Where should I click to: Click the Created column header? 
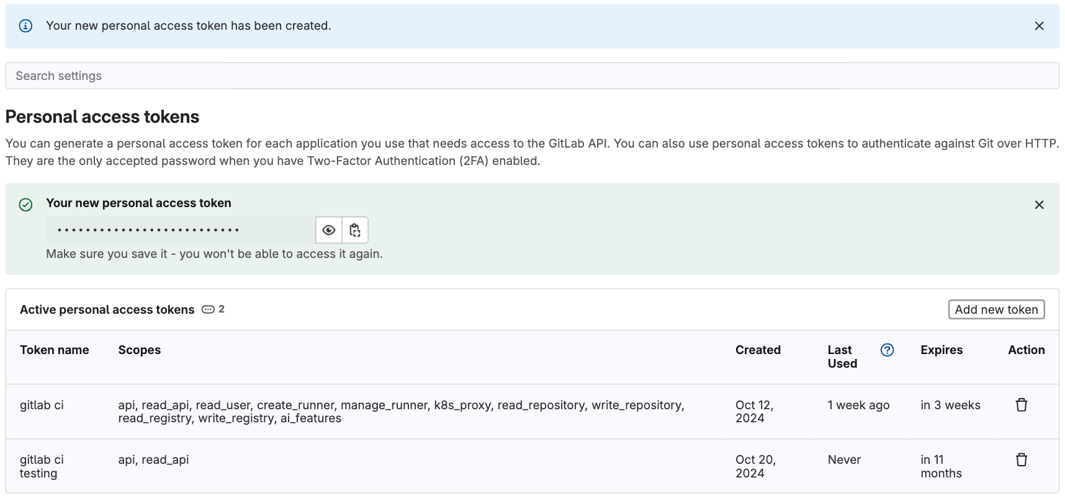tap(758, 350)
